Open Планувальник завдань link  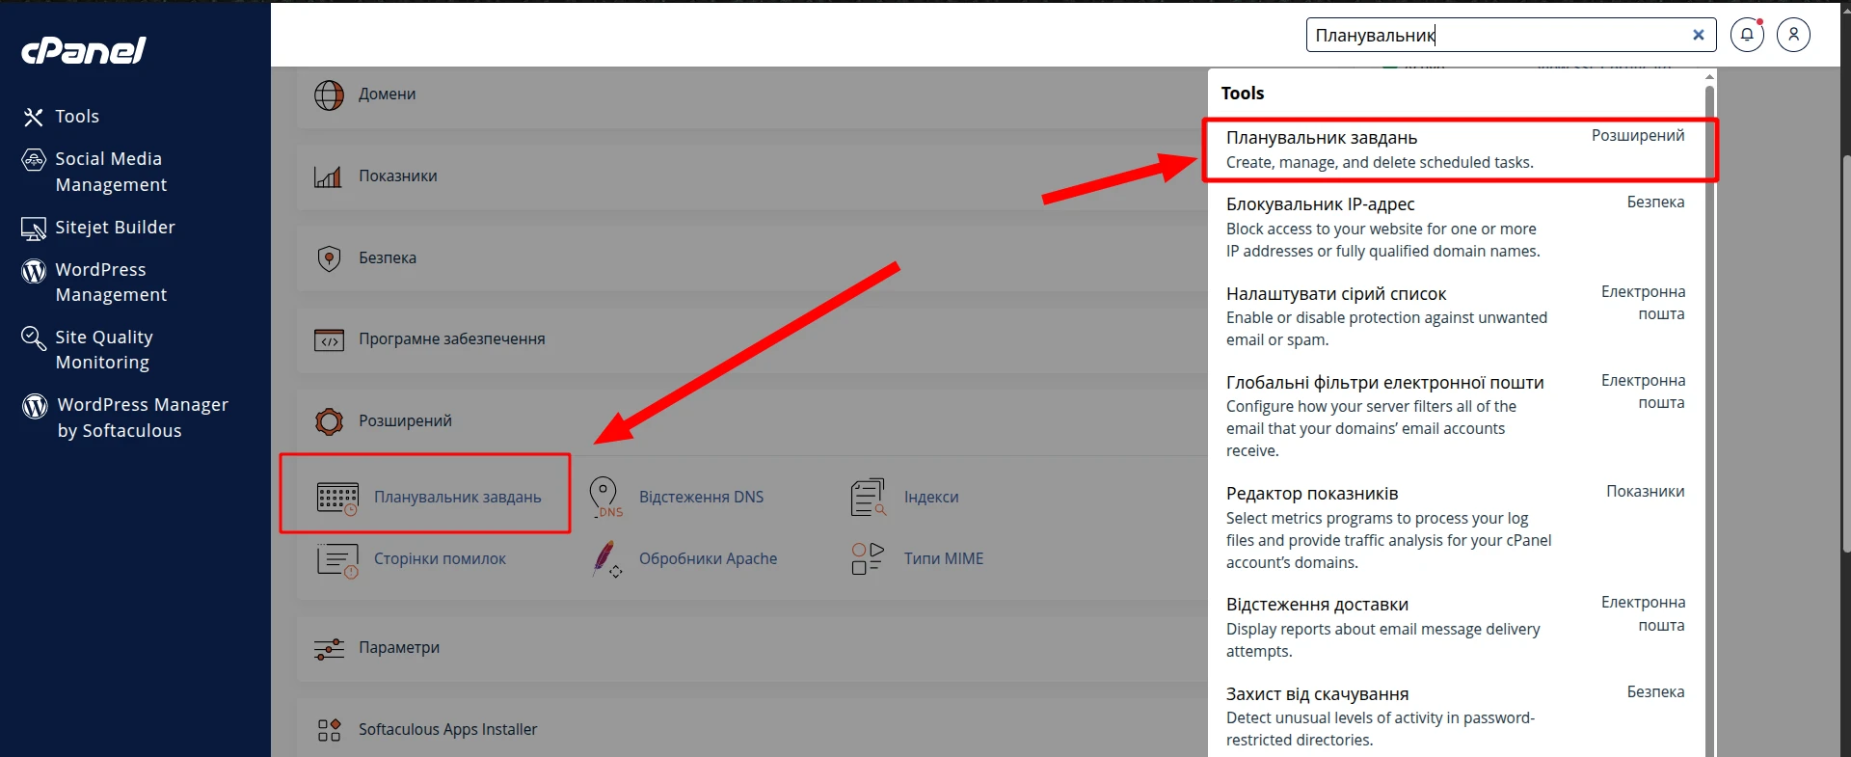click(458, 498)
